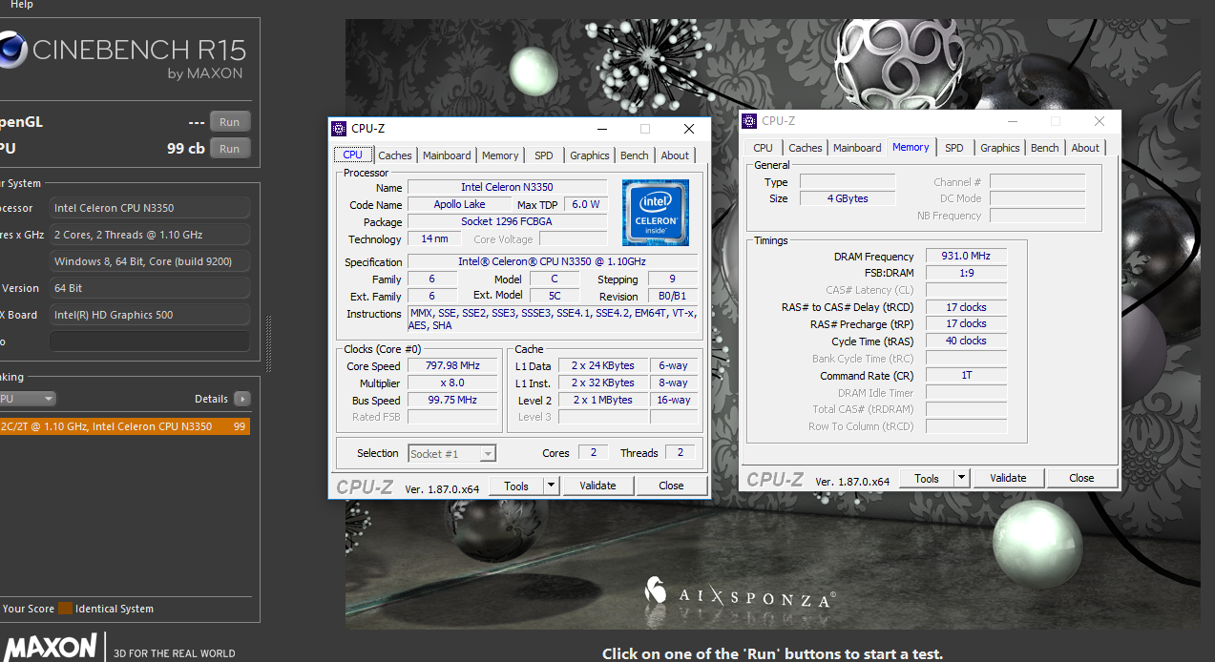The height and width of the screenshot is (662, 1215).
Task: Click the Command Rate value 1T
Action: point(966,376)
